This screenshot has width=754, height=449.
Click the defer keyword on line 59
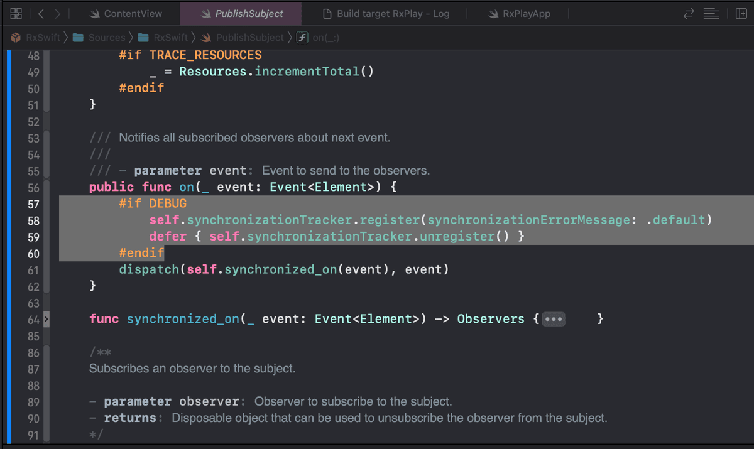(x=168, y=237)
